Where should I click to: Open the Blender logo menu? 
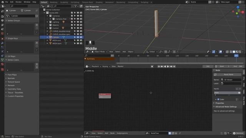click(3, 2)
